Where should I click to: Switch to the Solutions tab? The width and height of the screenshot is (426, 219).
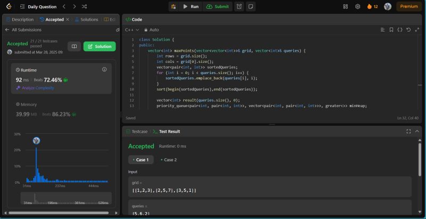tap(86, 20)
